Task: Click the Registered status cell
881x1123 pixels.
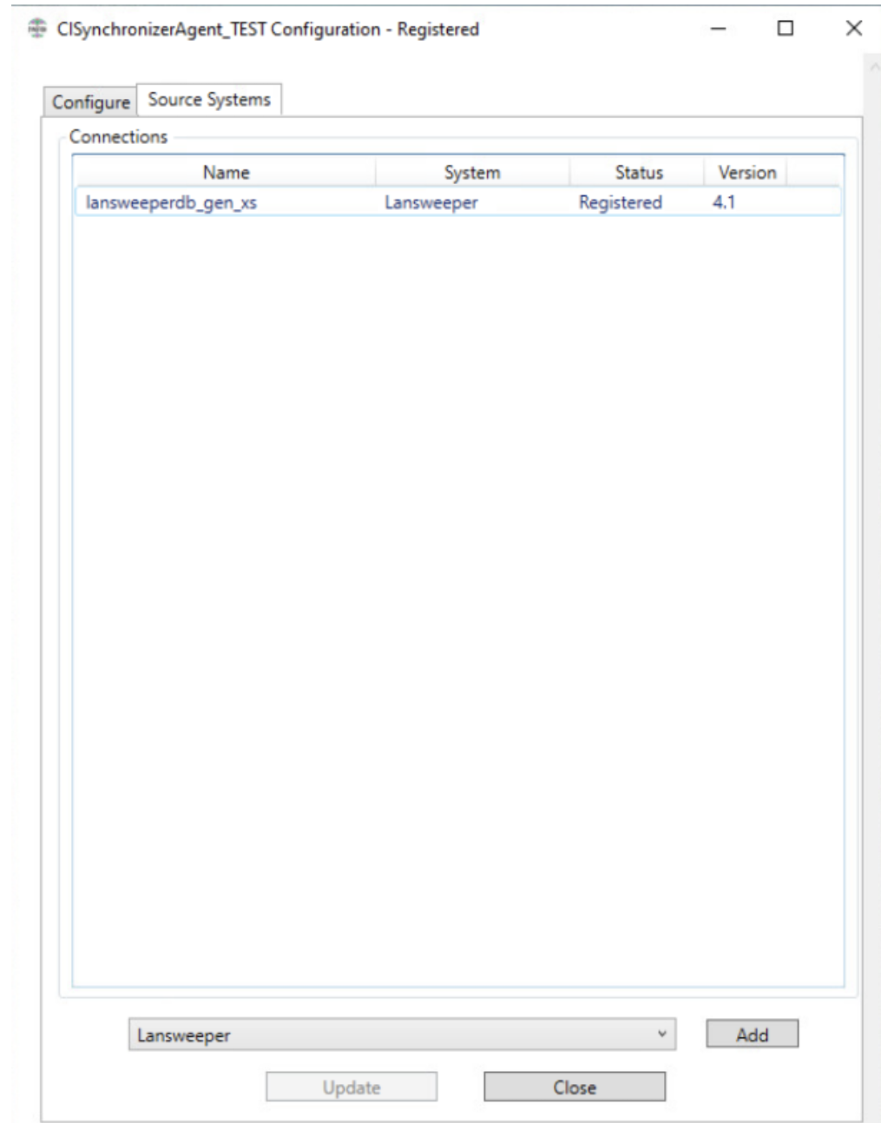Action: pyautogui.click(x=621, y=203)
